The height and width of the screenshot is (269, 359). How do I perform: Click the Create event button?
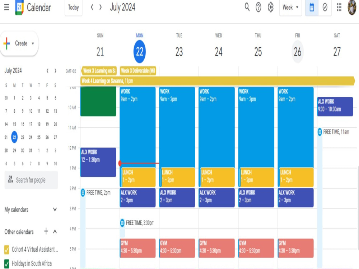[x=19, y=43]
